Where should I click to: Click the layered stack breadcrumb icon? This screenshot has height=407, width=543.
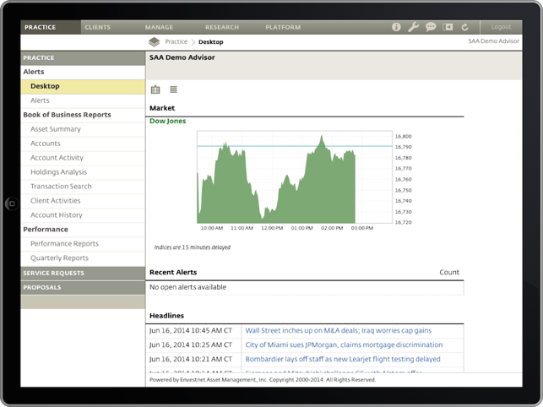click(x=154, y=42)
